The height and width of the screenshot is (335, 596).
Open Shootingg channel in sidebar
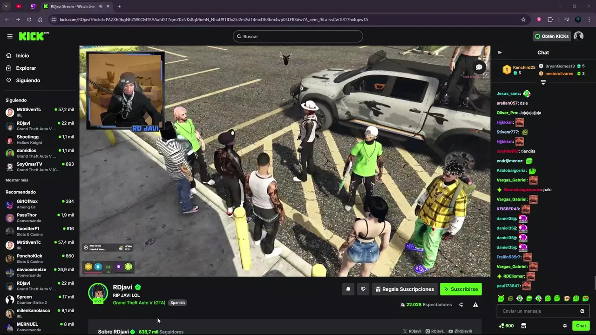pos(40,140)
